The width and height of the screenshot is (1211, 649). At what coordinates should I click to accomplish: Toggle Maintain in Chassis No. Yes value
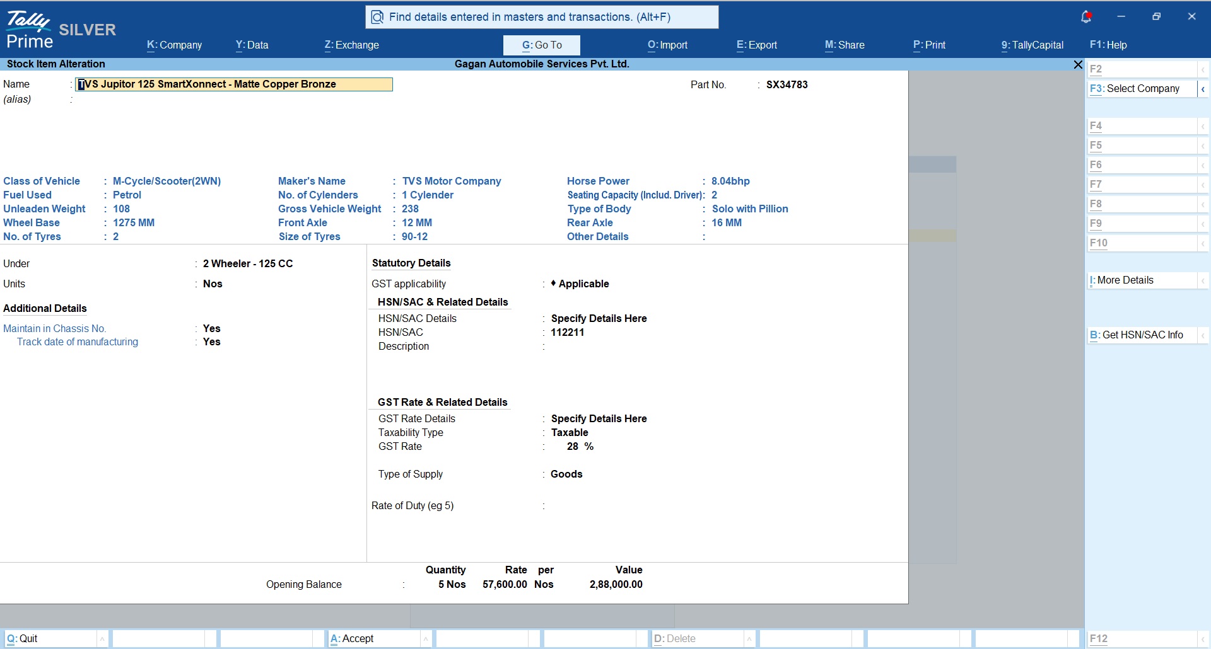pyautogui.click(x=211, y=328)
